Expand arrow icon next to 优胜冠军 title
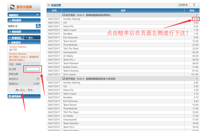This screenshot has width=209, height=131. coord(49,5)
